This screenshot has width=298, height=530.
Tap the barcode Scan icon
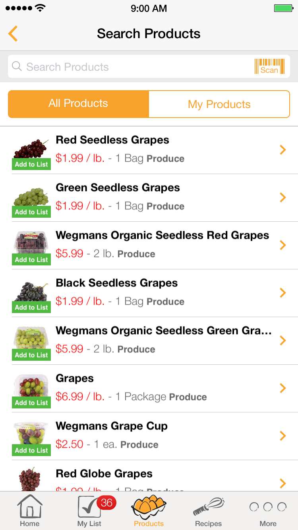[x=269, y=66]
